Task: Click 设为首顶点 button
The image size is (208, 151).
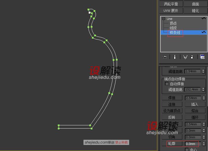Action: [x=172, y=111]
